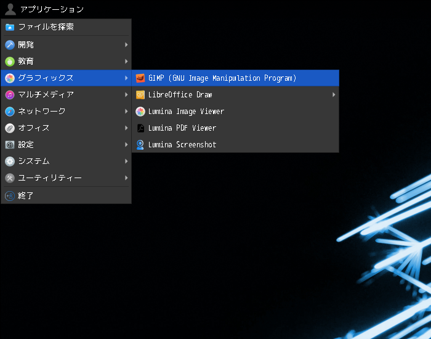Open the ユーティリティー category
This screenshot has width=431, height=339.
point(66,178)
